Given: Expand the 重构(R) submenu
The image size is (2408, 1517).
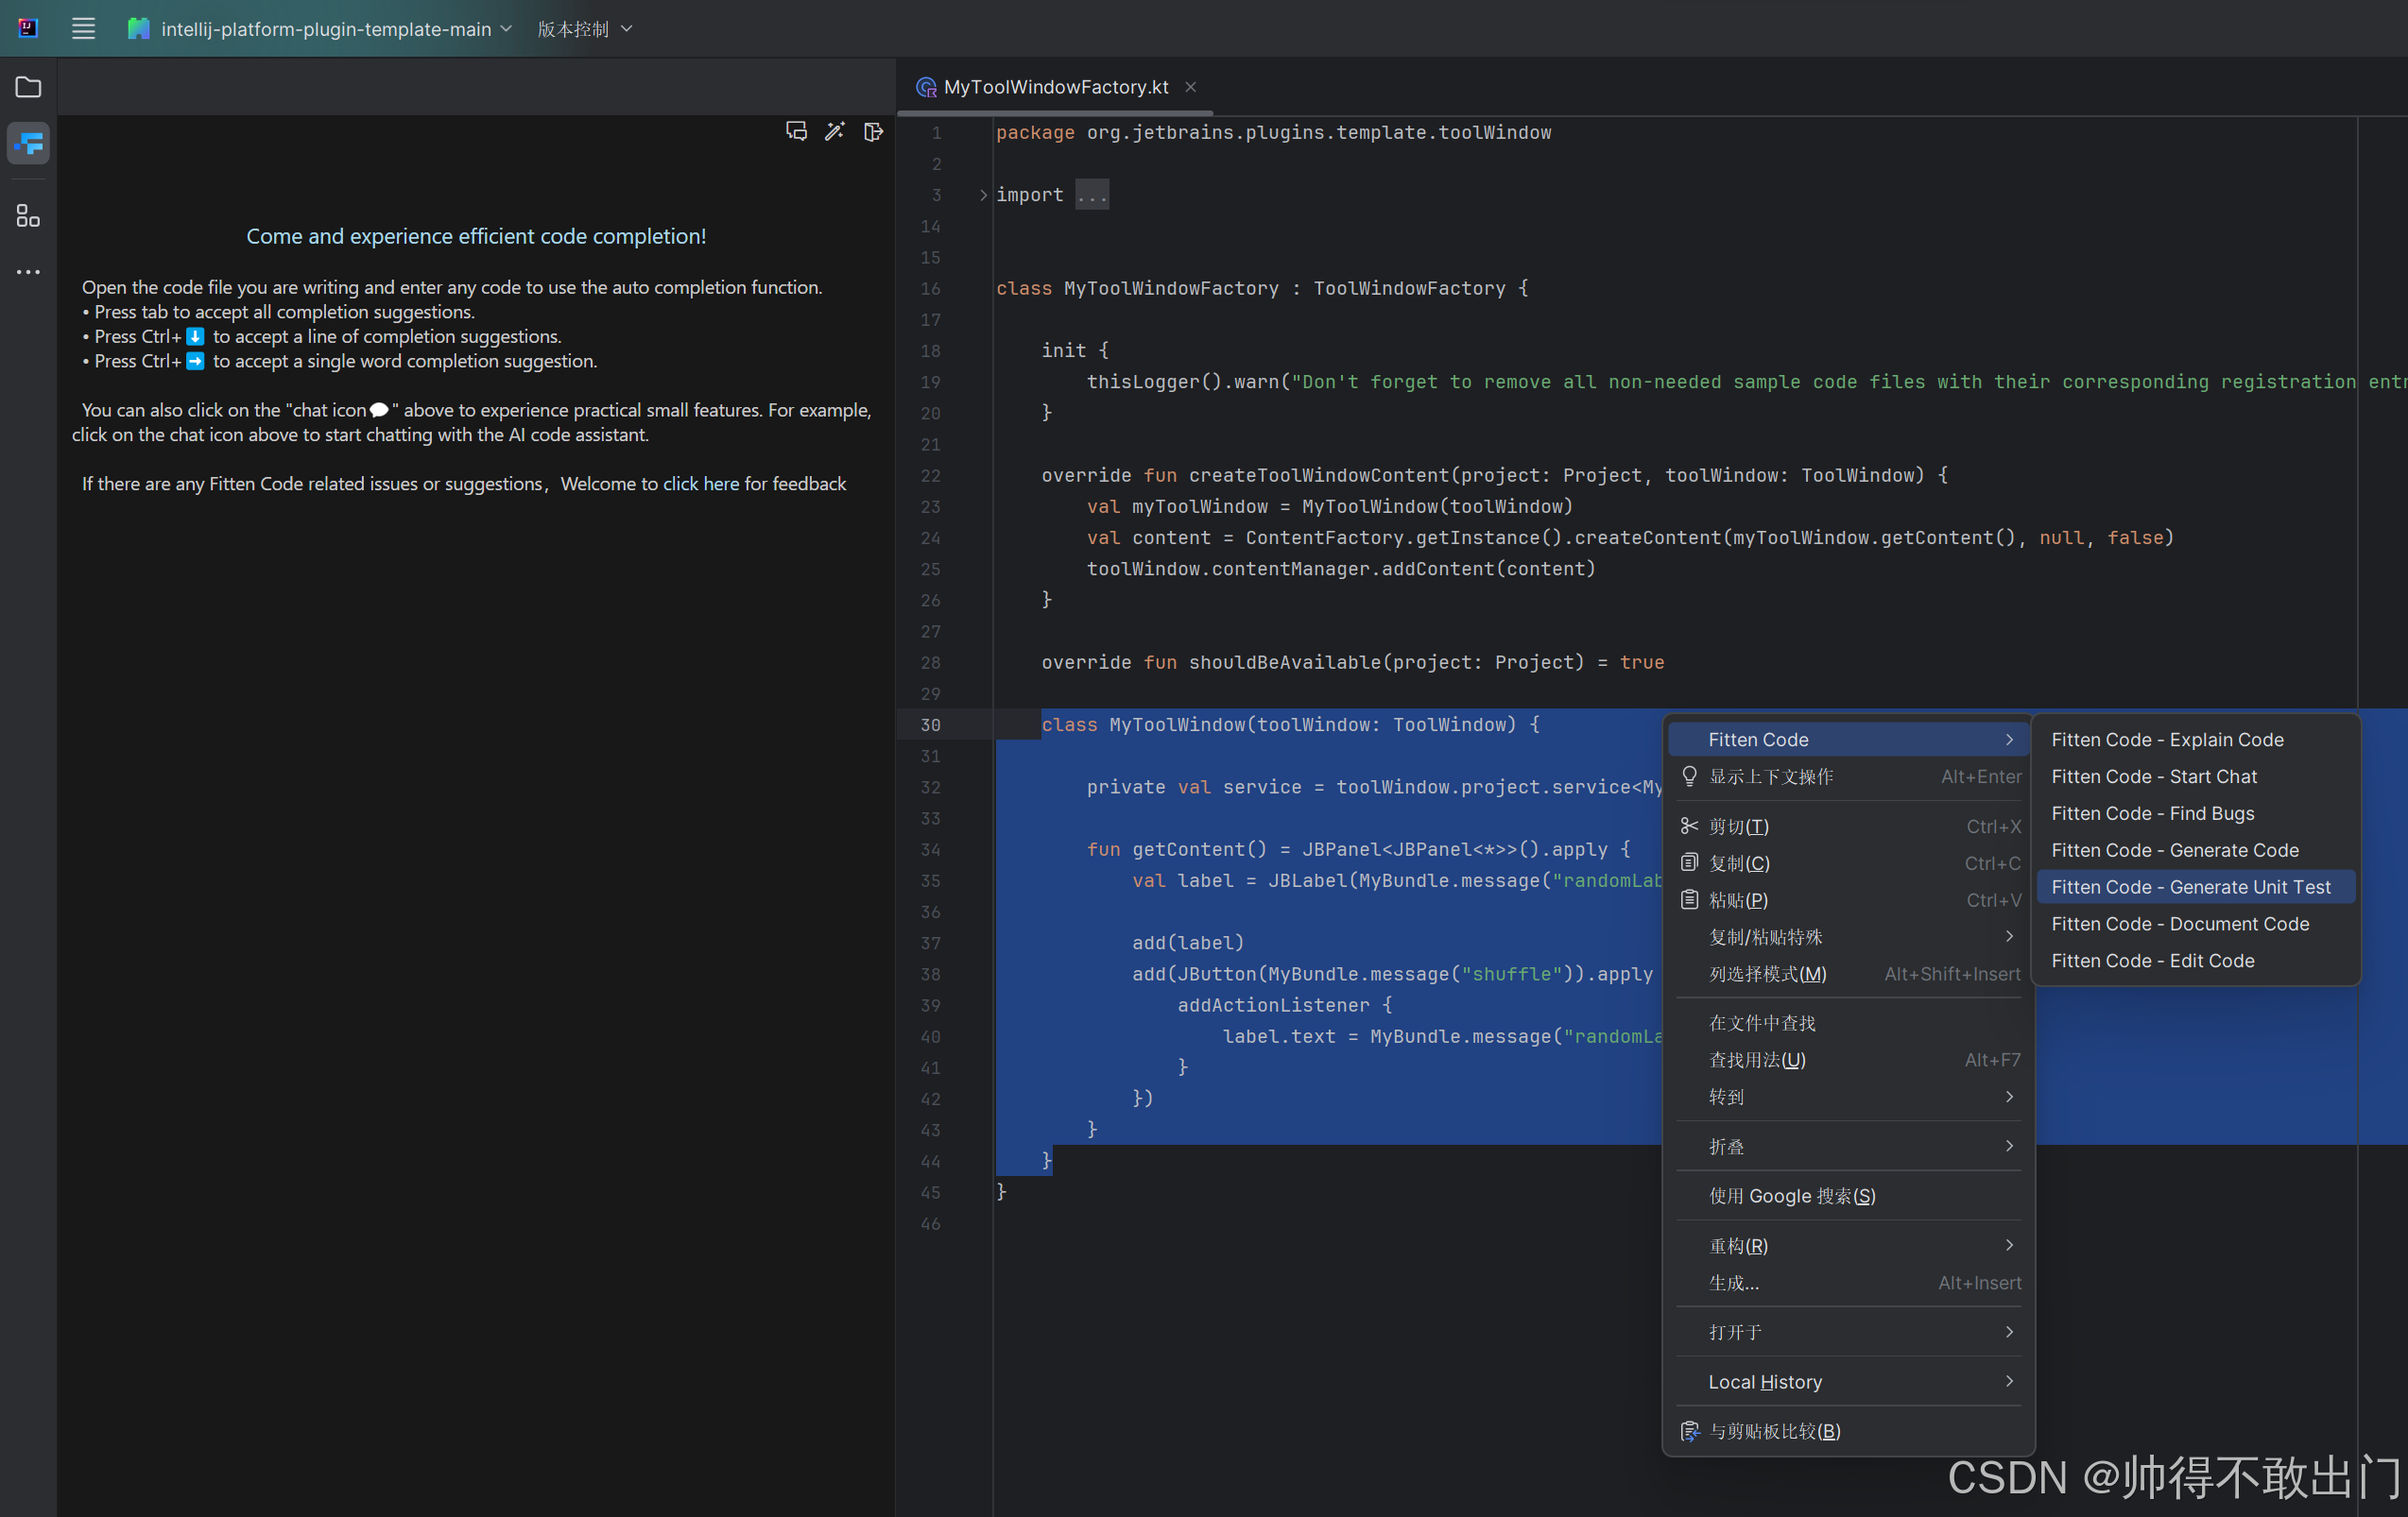Looking at the screenshot, I should 2009,1245.
